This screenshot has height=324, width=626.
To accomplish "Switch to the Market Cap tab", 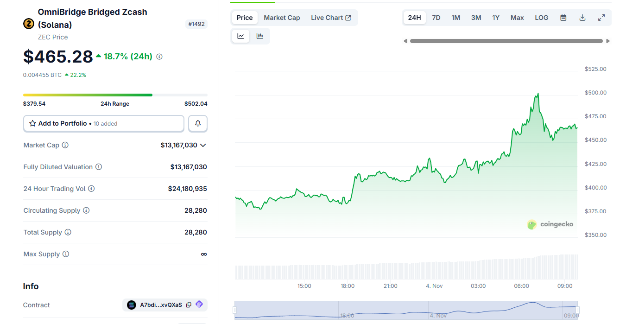I will pos(282,17).
